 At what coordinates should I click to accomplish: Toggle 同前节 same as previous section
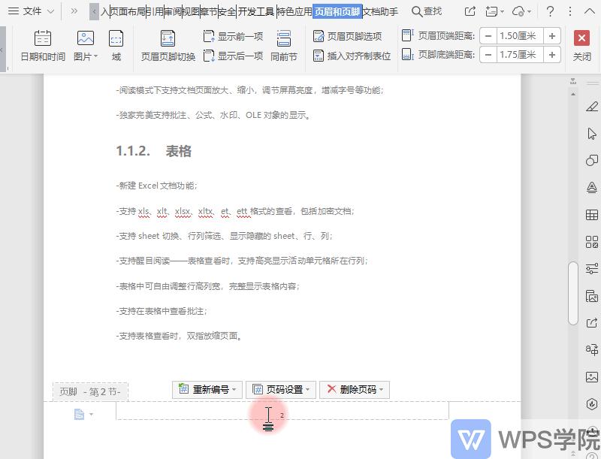coord(283,44)
